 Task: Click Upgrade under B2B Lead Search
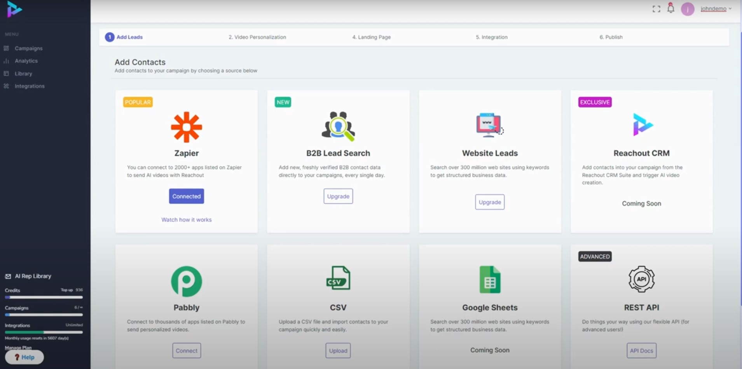tap(338, 196)
